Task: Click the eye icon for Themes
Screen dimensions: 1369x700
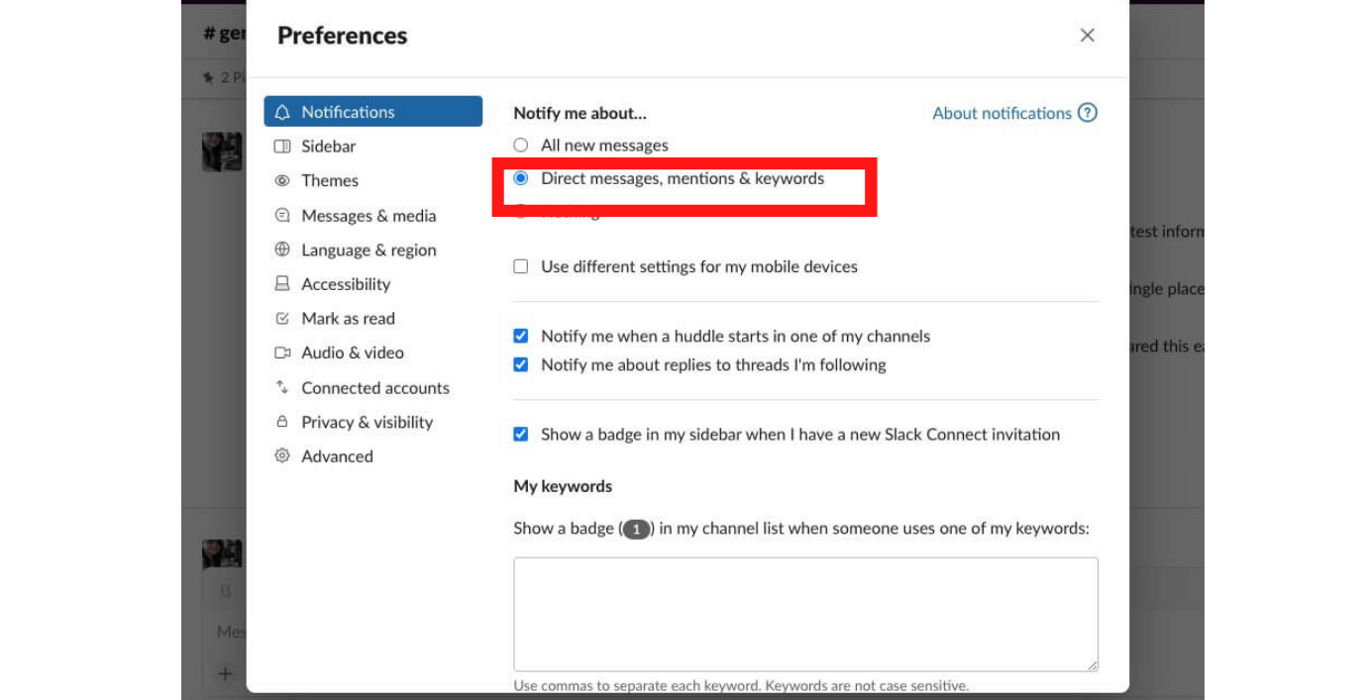Action: click(282, 180)
